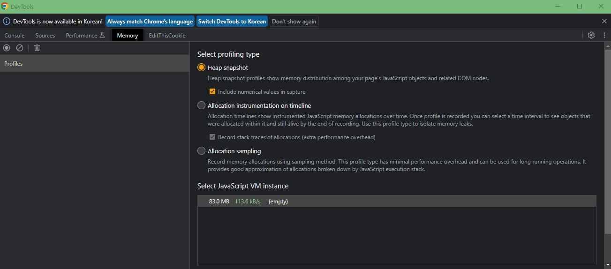Open the EditThisCookie tab
The height and width of the screenshot is (269, 611).
[x=167, y=36]
